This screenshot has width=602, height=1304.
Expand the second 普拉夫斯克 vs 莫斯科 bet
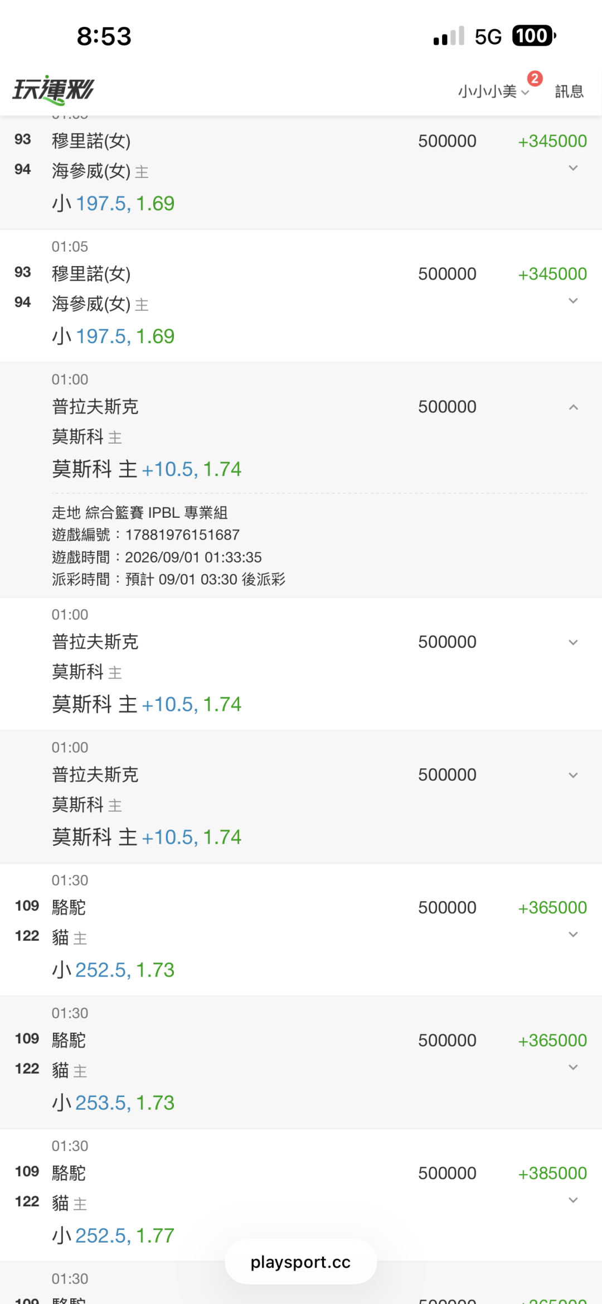[573, 643]
